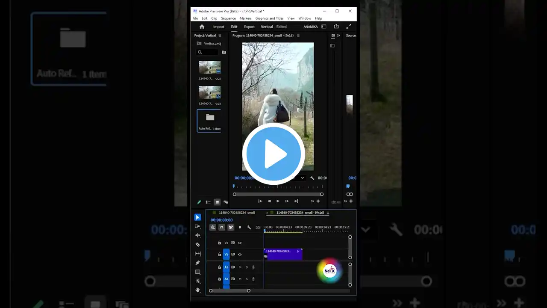
Task: Click the Program Monitor zoom scroll bar
Action: point(278,194)
